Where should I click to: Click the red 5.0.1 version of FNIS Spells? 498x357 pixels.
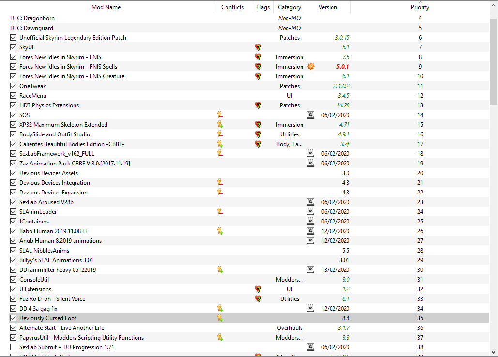click(x=343, y=67)
